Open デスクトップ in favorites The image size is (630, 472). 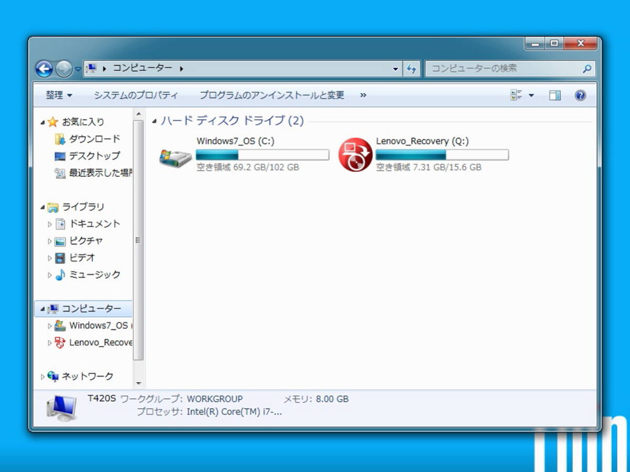click(94, 155)
